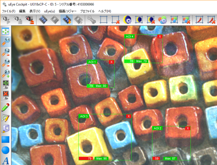
Task: Open the ヘルプ(H) menu
Action: 104,11
